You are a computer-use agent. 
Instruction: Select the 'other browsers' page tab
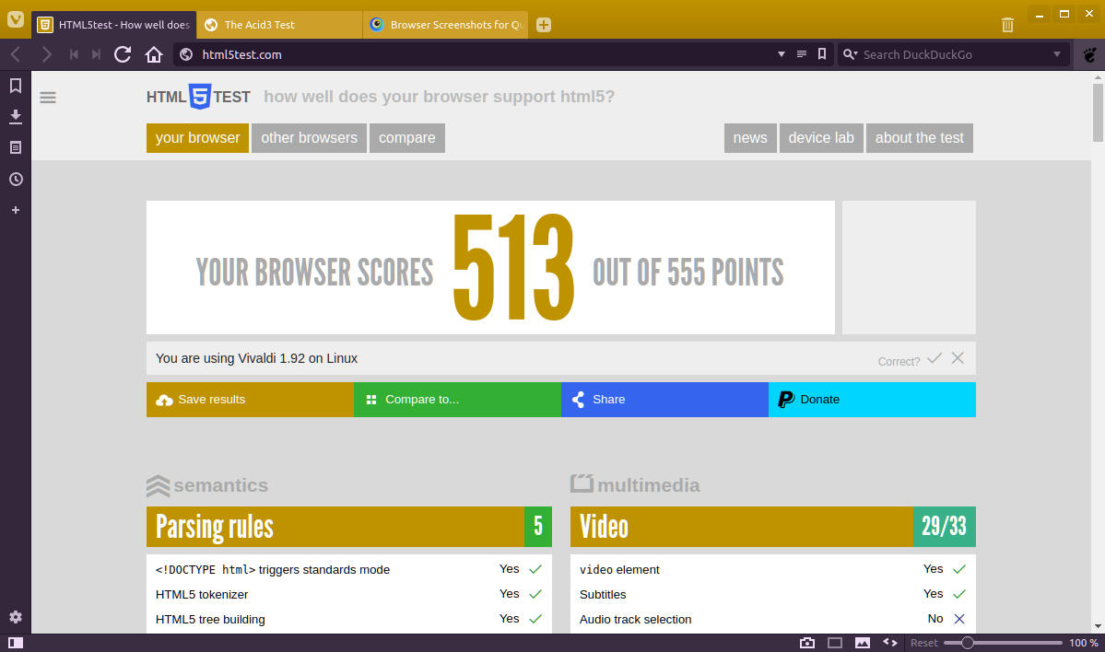[x=309, y=138]
